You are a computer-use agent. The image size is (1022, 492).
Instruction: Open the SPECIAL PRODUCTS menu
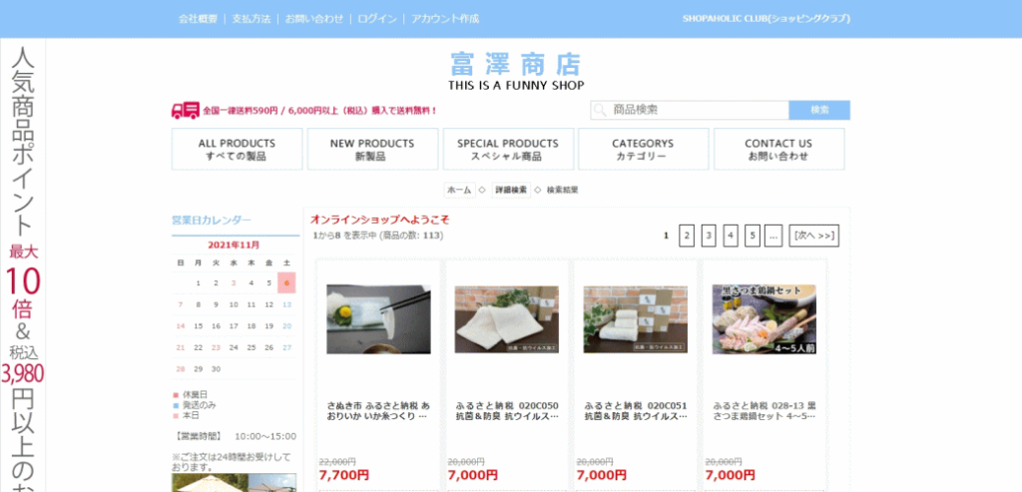click(507, 150)
